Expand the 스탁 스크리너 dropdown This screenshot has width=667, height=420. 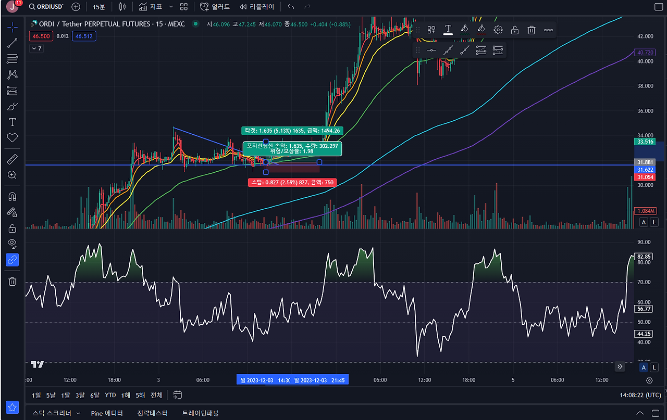[78, 413]
